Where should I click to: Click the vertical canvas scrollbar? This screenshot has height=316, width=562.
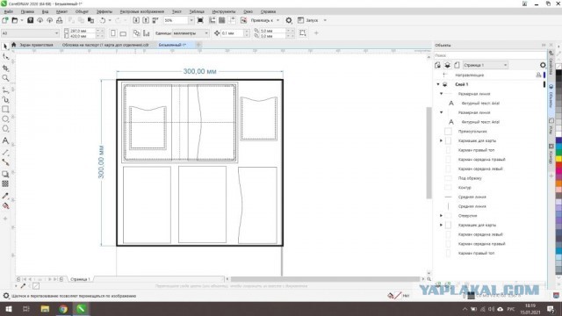(x=429, y=152)
